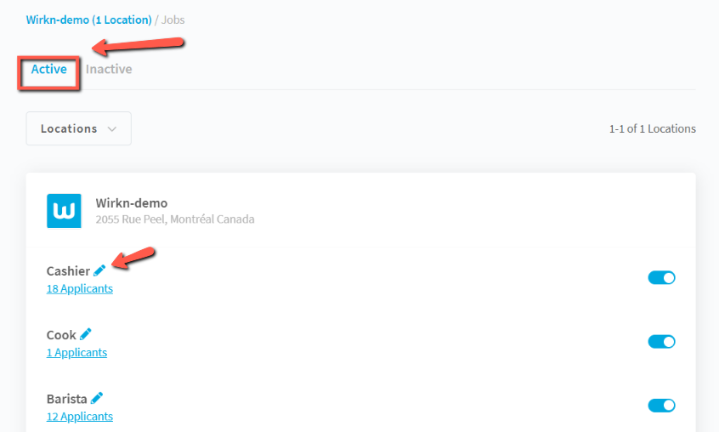
Task: Open the 18 Applicants link
Action: click(x=80, y=288)
